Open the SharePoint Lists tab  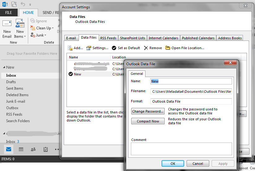pos(132,38)
